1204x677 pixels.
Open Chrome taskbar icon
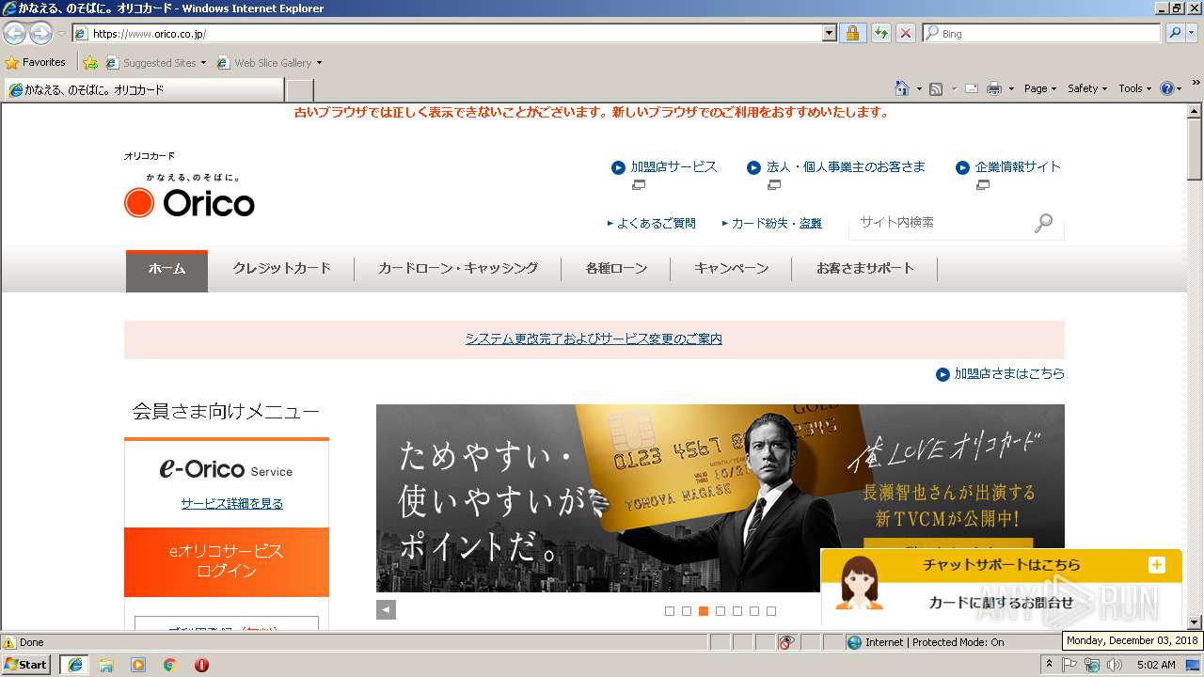tap(169, 665)
